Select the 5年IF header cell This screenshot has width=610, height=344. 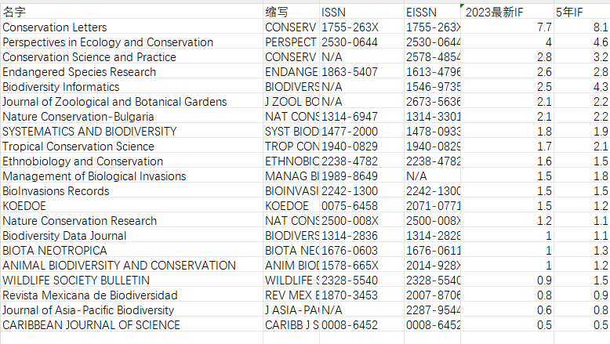click(582, 12)
